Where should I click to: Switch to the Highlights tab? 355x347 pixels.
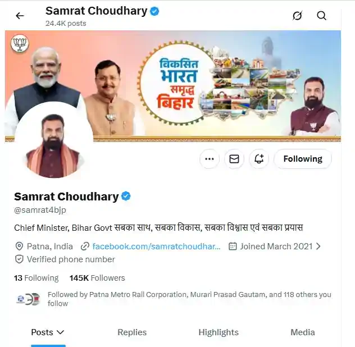[x=219, y=332]
